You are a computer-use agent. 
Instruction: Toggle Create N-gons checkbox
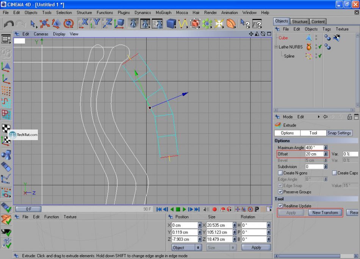click(x=280, y=173)
